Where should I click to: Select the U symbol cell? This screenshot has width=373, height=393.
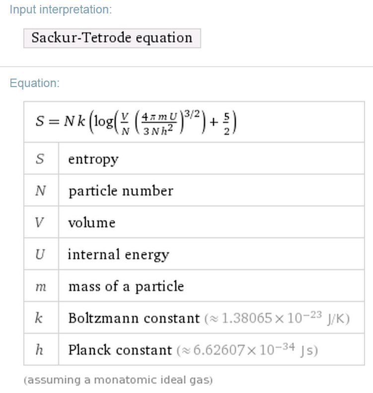pos(40,254)
